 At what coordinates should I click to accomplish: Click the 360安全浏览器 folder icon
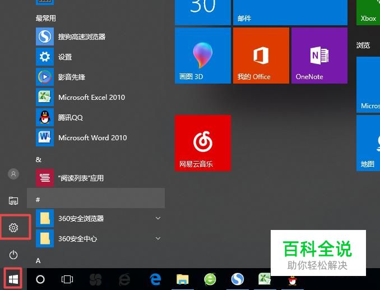[x=45, y=218]
